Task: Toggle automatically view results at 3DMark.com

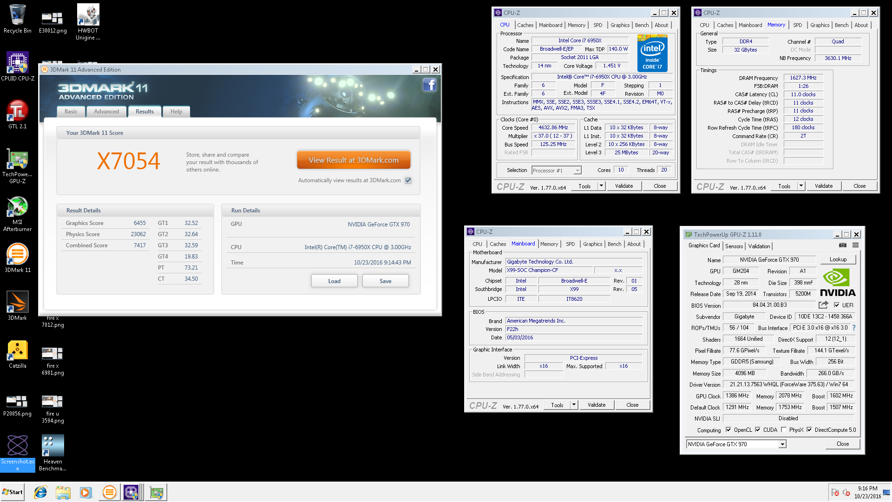Action: [x=408, y=180]
